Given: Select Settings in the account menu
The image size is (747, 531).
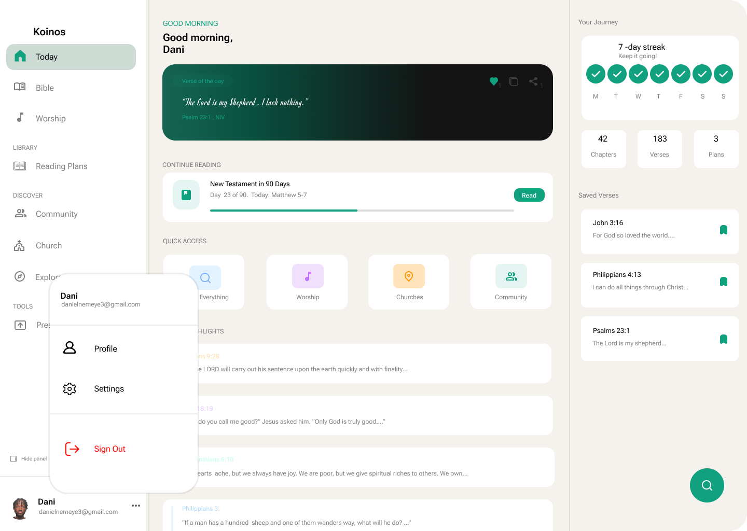Looking at the screenshot, I should [109, 388].
